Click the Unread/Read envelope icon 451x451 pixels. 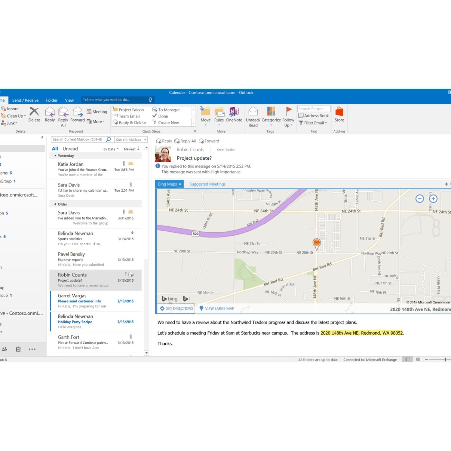point(253,111)
